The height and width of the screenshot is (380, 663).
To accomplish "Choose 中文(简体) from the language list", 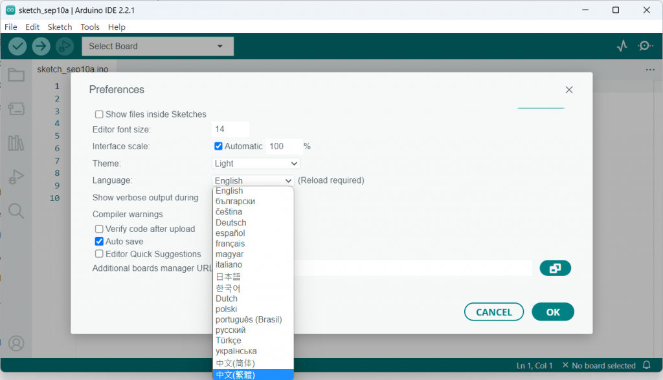I will (253, 363).
